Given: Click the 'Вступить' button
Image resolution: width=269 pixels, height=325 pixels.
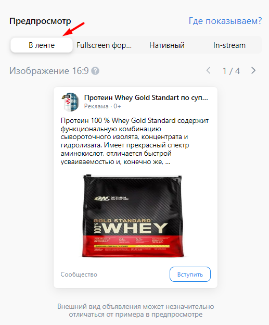Looking at the screenshot, I should [x=190, y=274].
